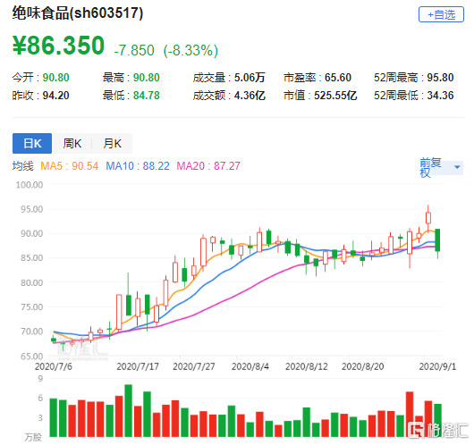This screenshot has height=445, width=474.
Task: Click the highest red candlestick near 95.00
Action: click(428, 217)
